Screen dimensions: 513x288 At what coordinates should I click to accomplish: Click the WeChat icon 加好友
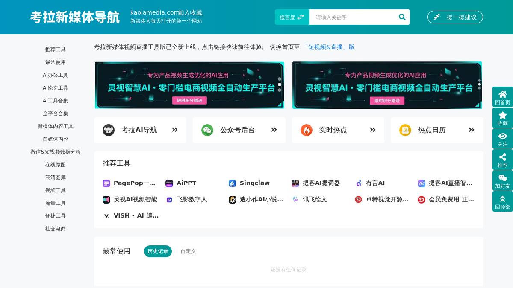click(503, 178)
